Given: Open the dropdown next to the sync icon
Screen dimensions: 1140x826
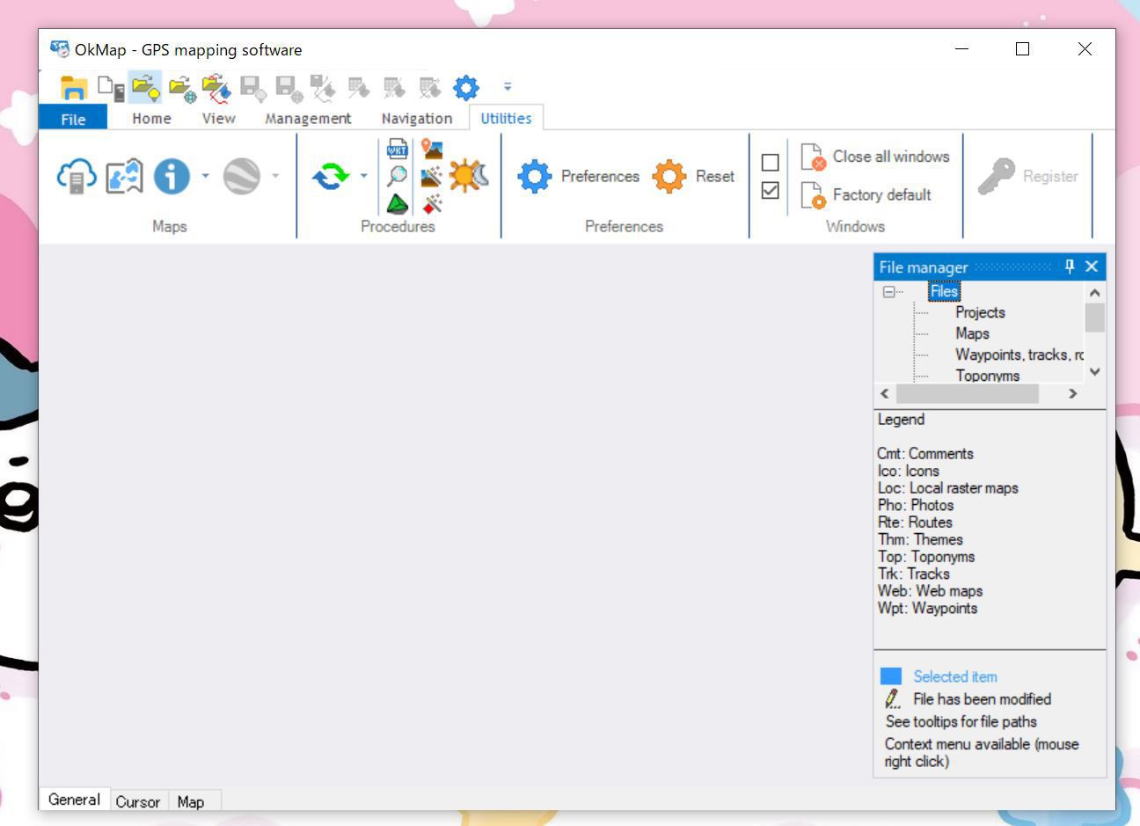Looking at the screenshot, I should [363, 176].
